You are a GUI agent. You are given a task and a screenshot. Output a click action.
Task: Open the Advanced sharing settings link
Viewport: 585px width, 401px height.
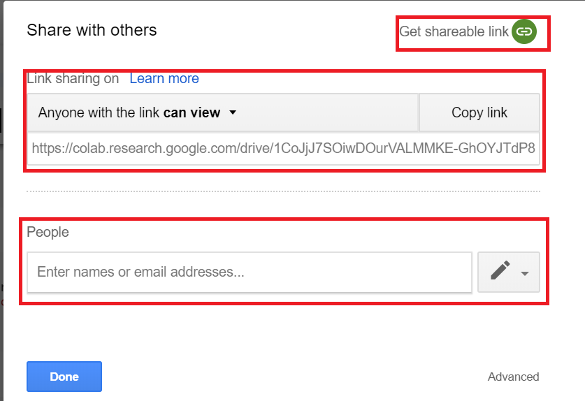click(513, 377)
